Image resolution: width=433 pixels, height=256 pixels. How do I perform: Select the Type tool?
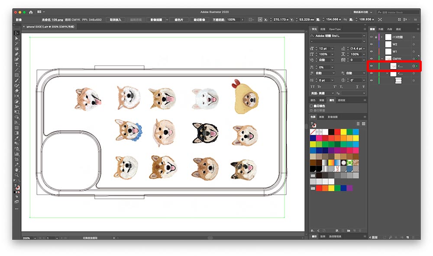pos(16,64)
